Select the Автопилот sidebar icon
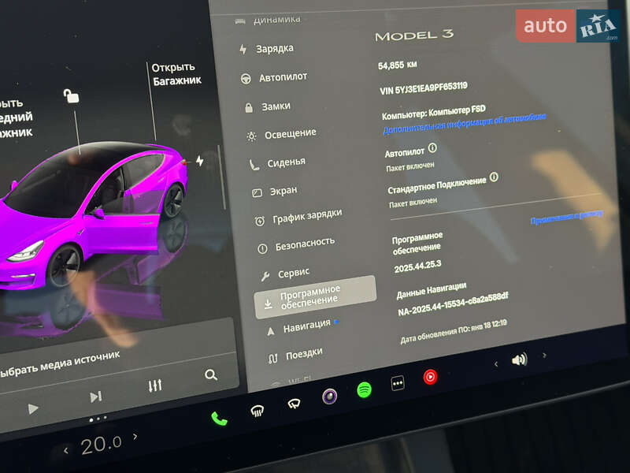The height and width of the screenshot is (473, 630). pyautogui.click(x=246, y=76)
